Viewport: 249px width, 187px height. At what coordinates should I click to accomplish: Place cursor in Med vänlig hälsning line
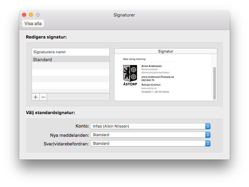click(135, 59)
